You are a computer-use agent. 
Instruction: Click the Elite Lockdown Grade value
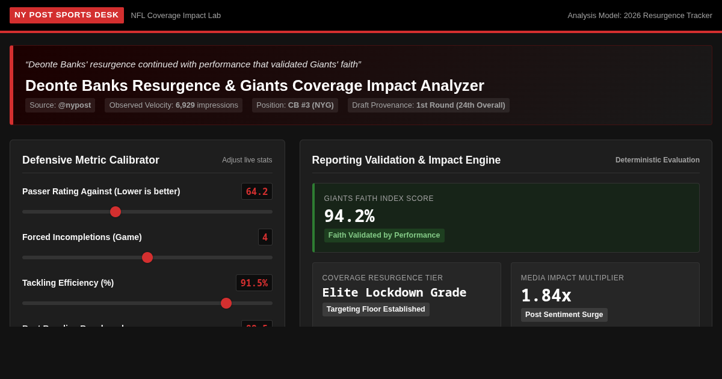pyautogui.click(x=395, y=292)
